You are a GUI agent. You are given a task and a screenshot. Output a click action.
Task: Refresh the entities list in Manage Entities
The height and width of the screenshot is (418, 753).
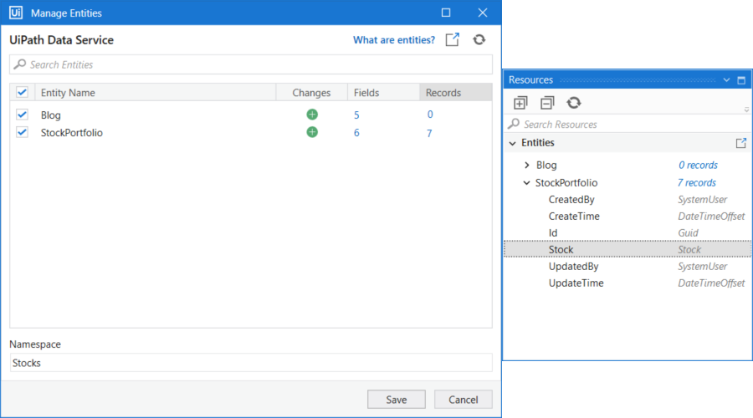click(479, 39)
